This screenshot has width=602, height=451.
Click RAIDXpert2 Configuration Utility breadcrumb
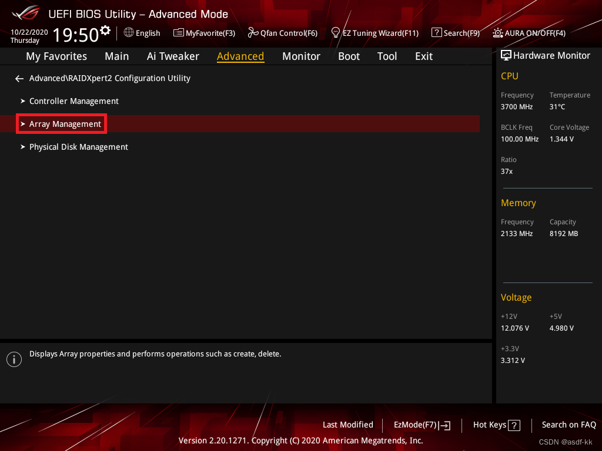[x=110, y=78]
